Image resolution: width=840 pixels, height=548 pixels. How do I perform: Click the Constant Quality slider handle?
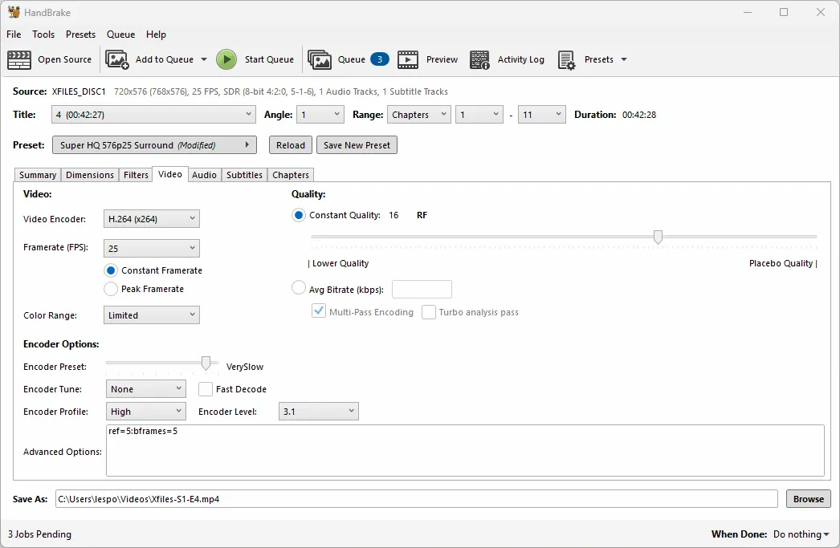658,237
